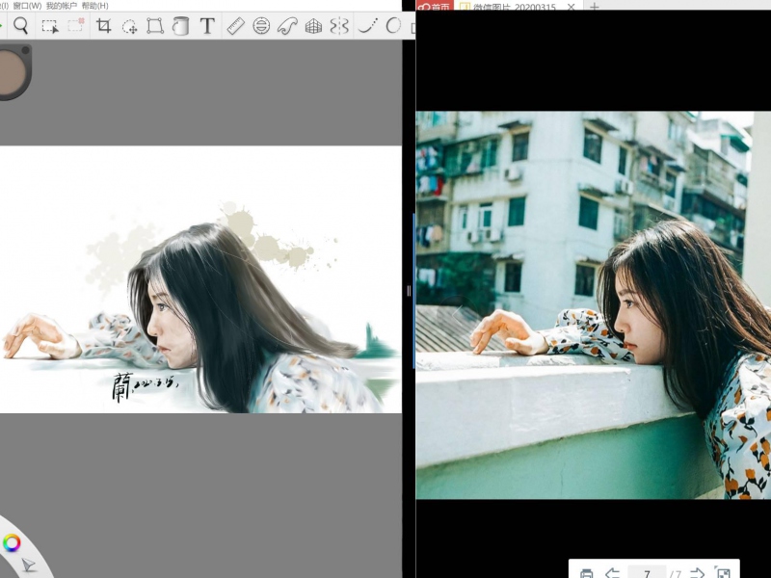The height and width of the screenshot is (578, 771).
Task: Click the brush arrow icon in lagoon
Action: [x=28, y=565]
